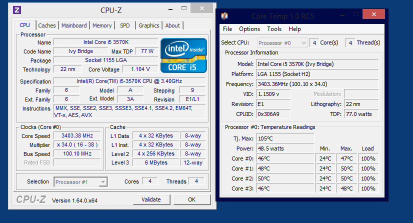Click the Core Voltage value 1.104 V

point(140,69)
